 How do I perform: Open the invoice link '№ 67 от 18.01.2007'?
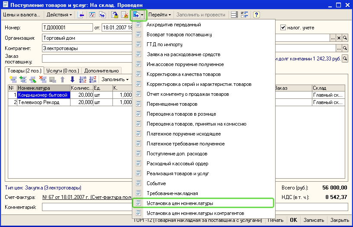coord(87,197)
